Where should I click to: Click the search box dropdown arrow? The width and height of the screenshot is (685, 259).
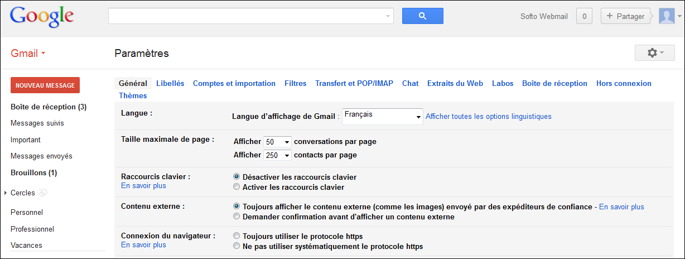click(388, 16)
